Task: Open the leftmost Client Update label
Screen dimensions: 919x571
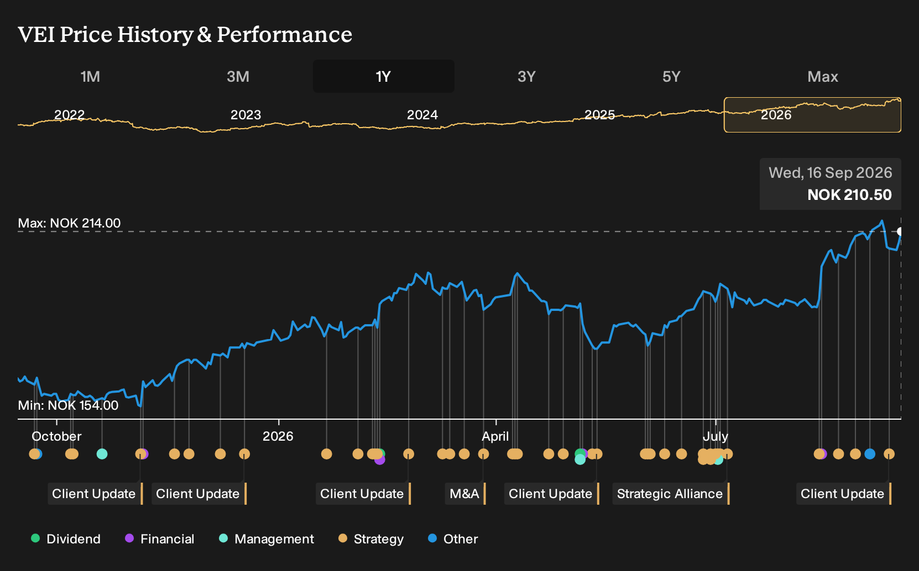Action: pos(95,494)
